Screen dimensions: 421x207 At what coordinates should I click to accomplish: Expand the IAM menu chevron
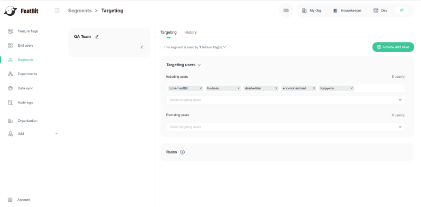click(56, 133)
